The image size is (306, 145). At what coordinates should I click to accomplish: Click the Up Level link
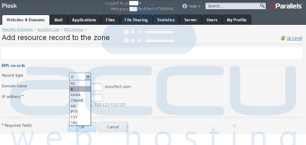click(294, 38)
